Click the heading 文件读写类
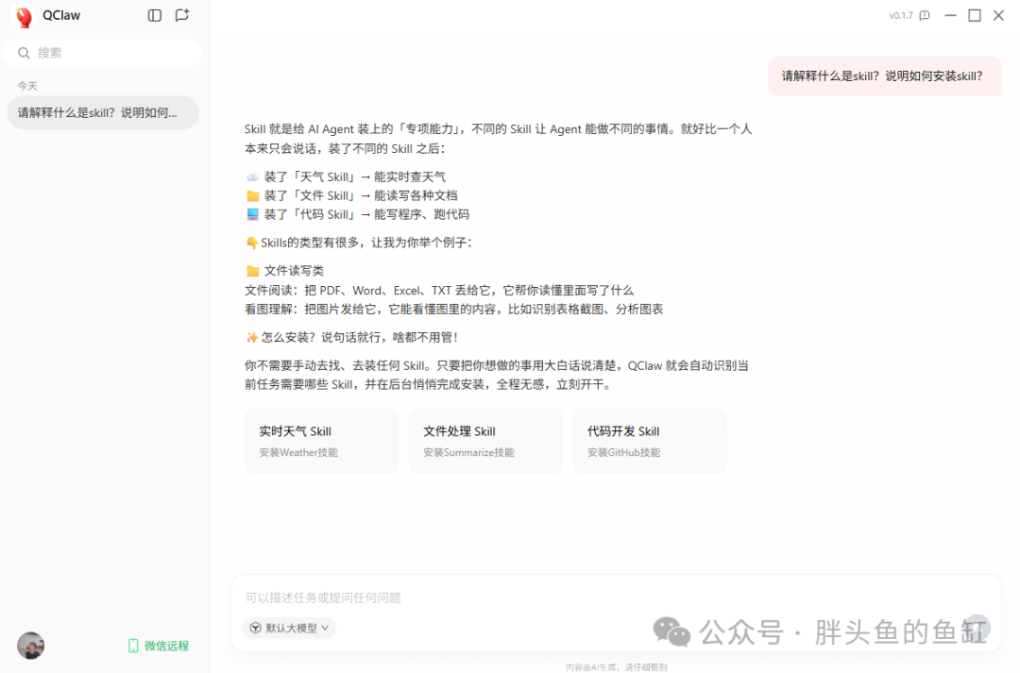1020x673 pixels. pos(285,271)
